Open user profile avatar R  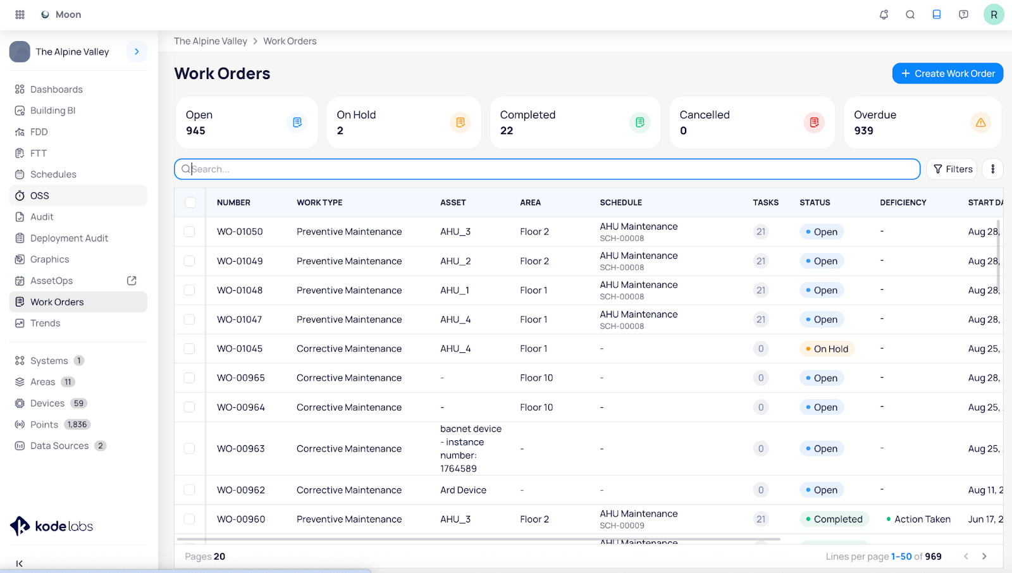click(x=994, y=15)
